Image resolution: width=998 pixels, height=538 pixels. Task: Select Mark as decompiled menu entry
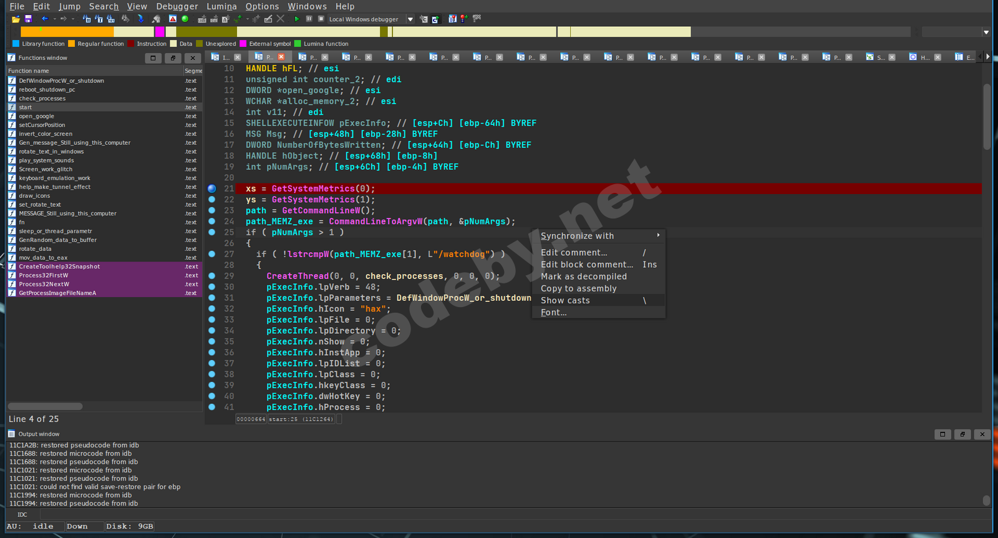(599, 276)
